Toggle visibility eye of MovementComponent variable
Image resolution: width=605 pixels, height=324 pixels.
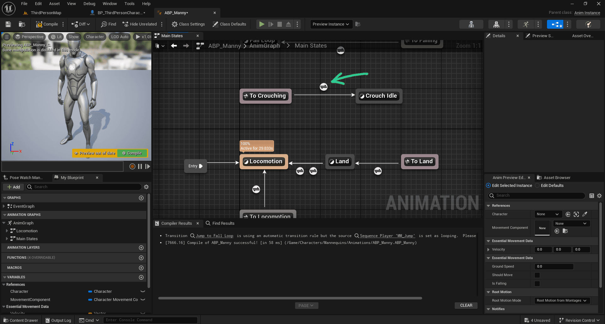(x=143, y=300)
